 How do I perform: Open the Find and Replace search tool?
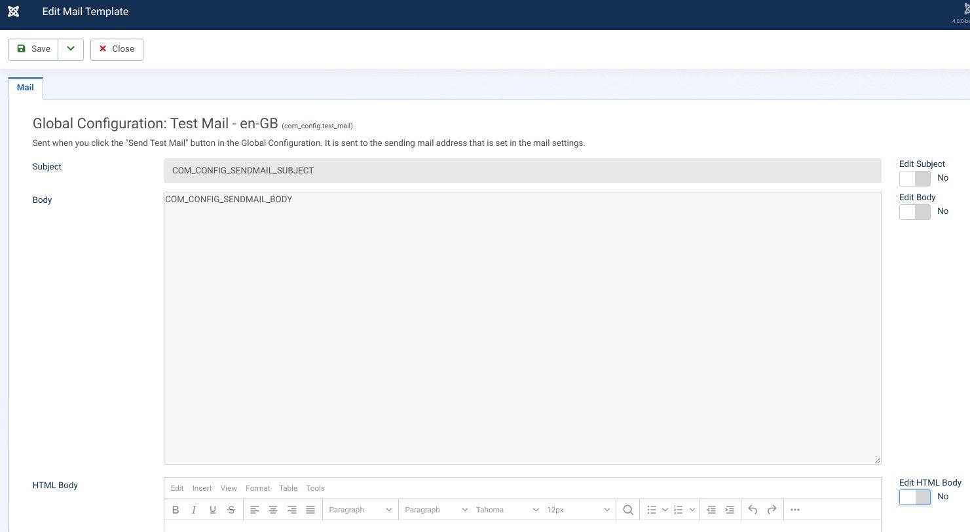(x=627, y=509)
